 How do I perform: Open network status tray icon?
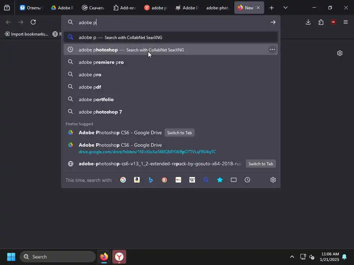coord(303,257)
